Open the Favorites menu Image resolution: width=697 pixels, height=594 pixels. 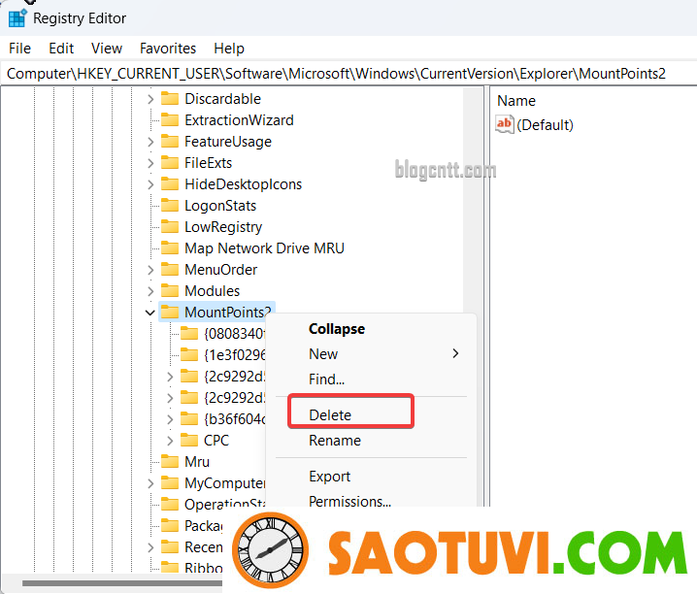coord(168,48)
